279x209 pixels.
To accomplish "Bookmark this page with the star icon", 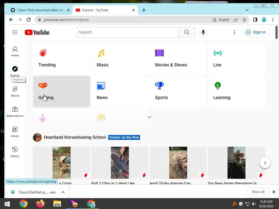I will click(x=244, y=20).
